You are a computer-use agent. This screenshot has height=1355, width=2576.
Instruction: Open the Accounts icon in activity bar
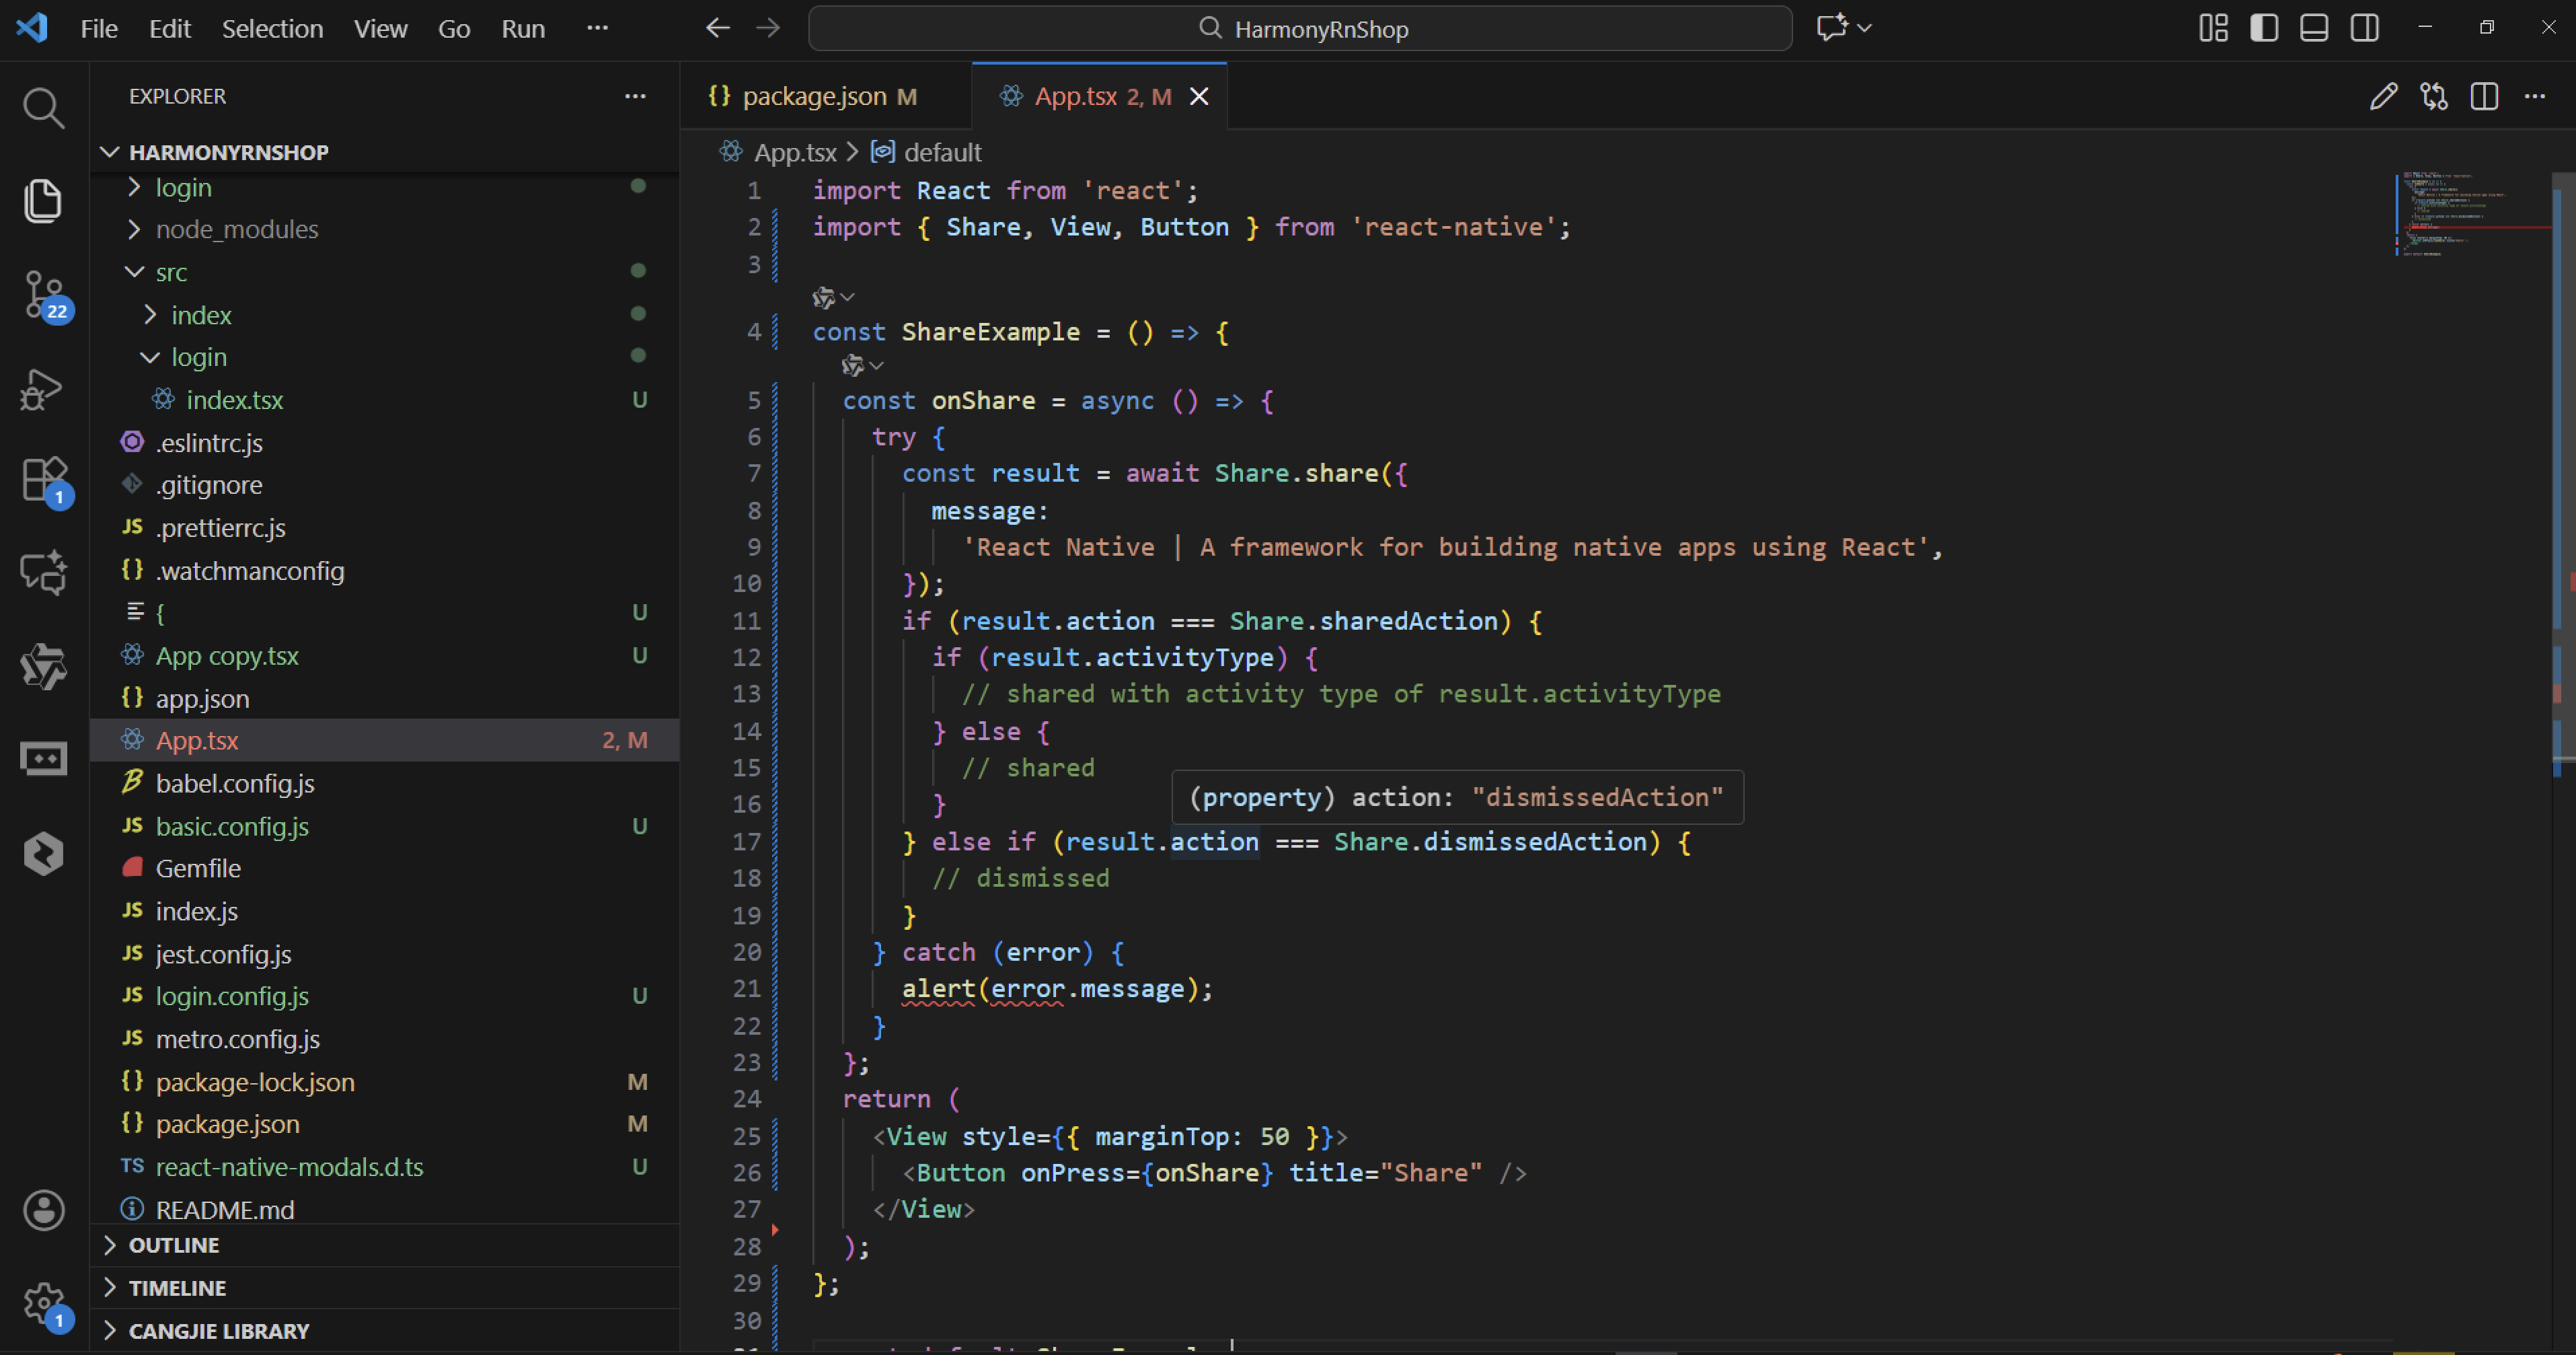pyautogui.click(x=43, y=1210)
